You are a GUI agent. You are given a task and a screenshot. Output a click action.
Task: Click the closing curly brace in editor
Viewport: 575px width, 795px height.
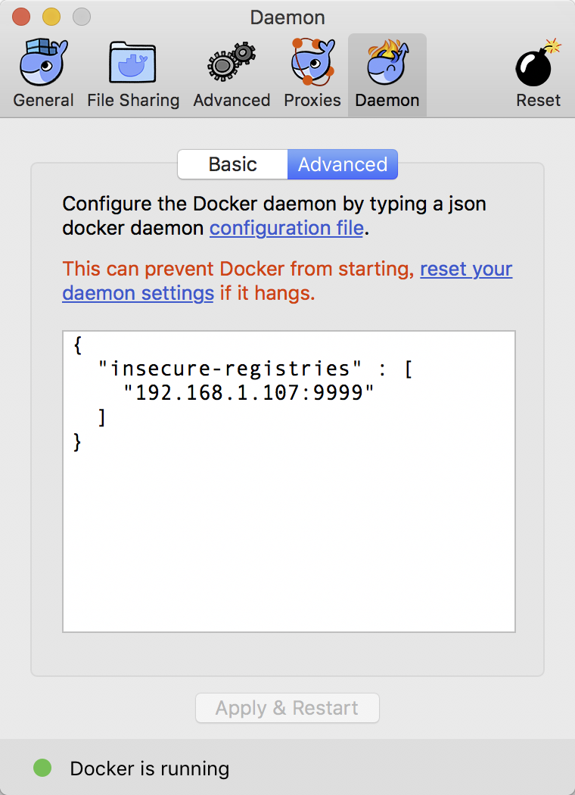click(x=77, y=442)
